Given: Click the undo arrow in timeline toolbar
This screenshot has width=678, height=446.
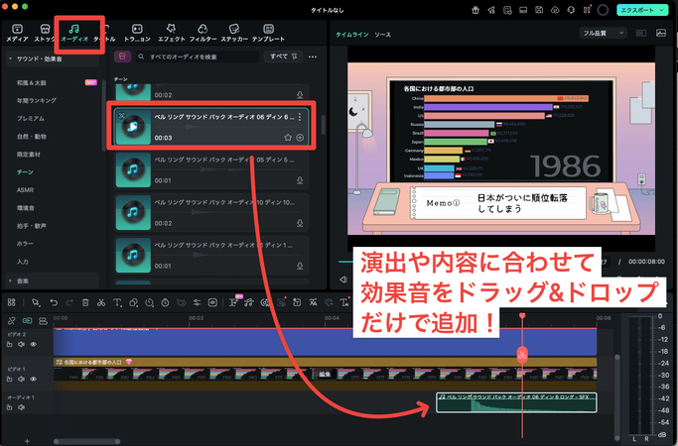Looking at the screenshot, I should click(54, 302).
